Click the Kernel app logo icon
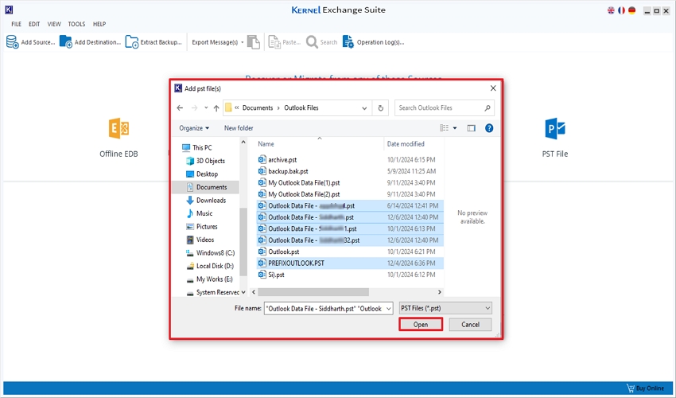The image size is (676, 398). (9, 10)
